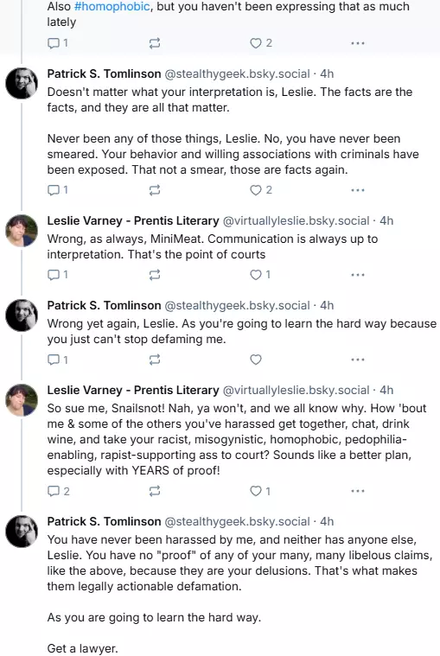Like the 'can't stop defaming me' post
Image resolution: width=440 pixels, height=656 pixels.
coord(256,360)
